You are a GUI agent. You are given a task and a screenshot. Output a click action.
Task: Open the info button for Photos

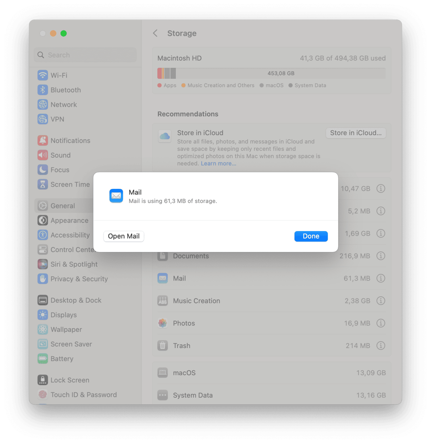pyautogui.click(x=381, y=323)
